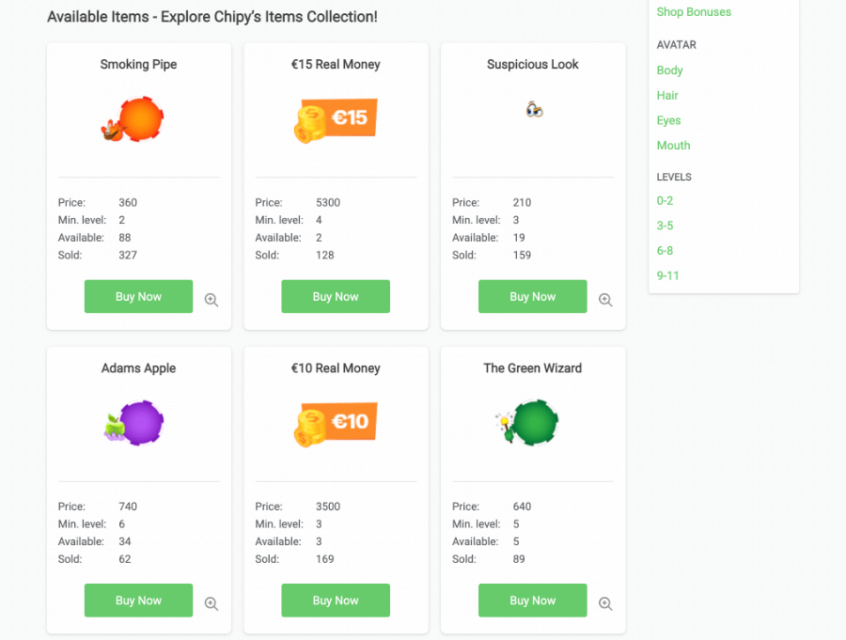Click the magnifier icon for Suspicious Look
The image size is (846, 640).
605,300
